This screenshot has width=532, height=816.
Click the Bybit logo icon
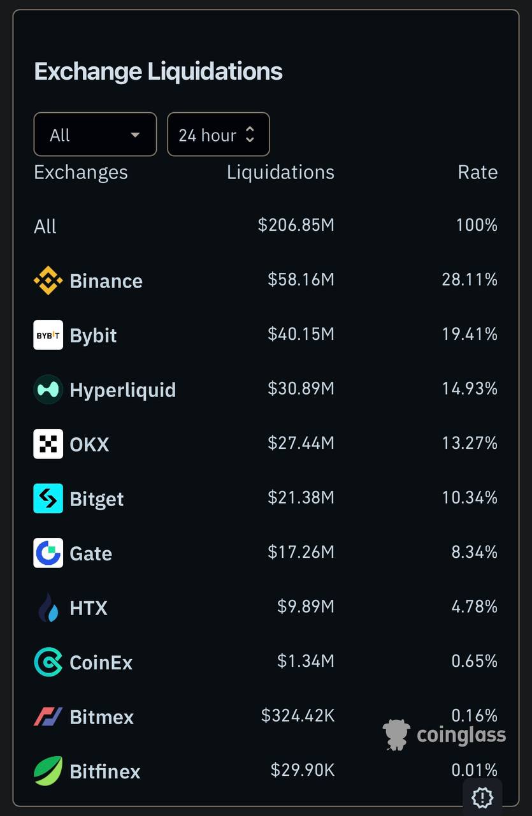[48, 335]
